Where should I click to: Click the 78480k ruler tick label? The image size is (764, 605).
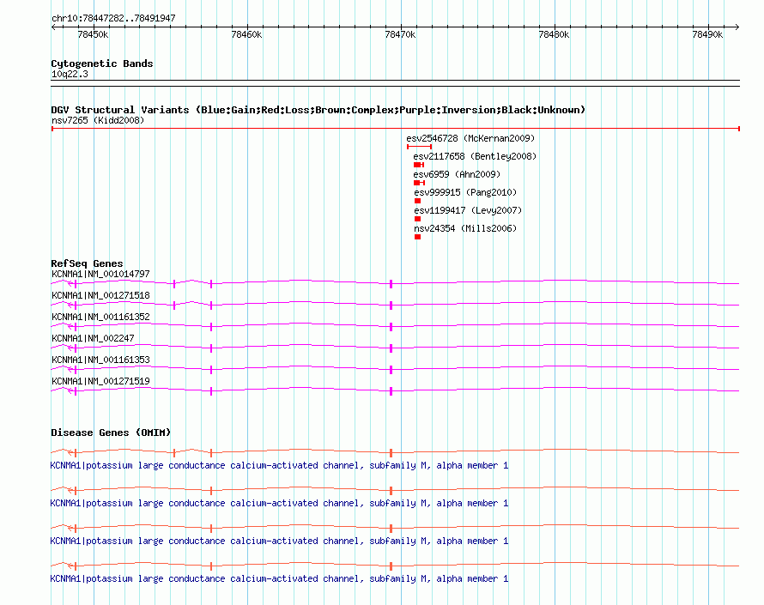tap(554, 34)
